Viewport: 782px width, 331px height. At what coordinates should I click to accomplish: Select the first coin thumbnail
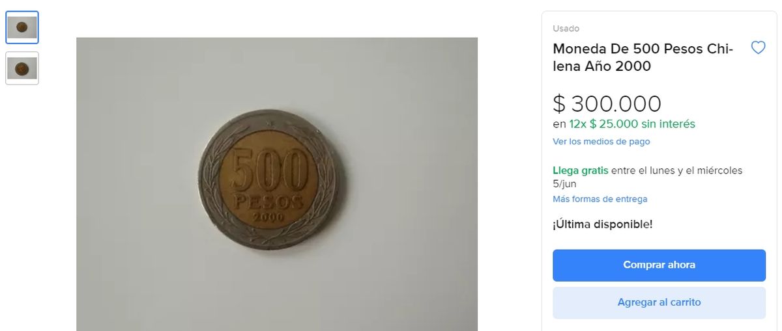22,27
